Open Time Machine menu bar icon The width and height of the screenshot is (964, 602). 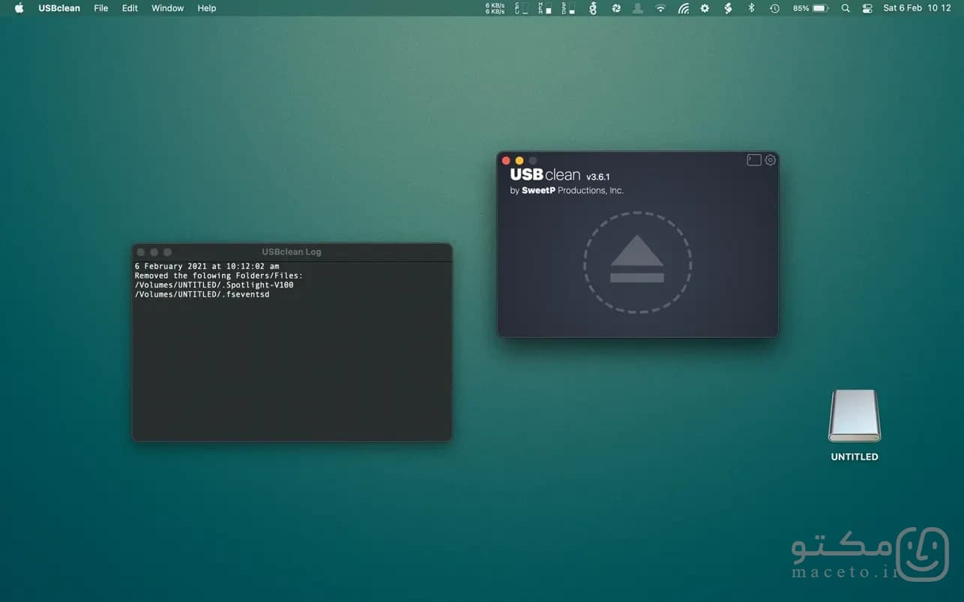point(774,8)
